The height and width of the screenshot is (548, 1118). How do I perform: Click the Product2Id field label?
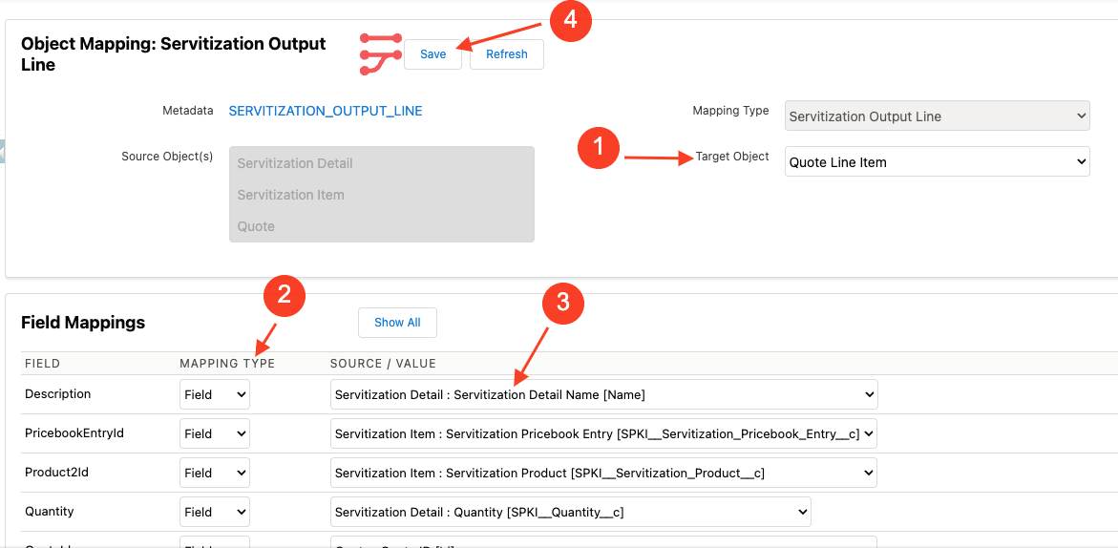tap(57, 472)
